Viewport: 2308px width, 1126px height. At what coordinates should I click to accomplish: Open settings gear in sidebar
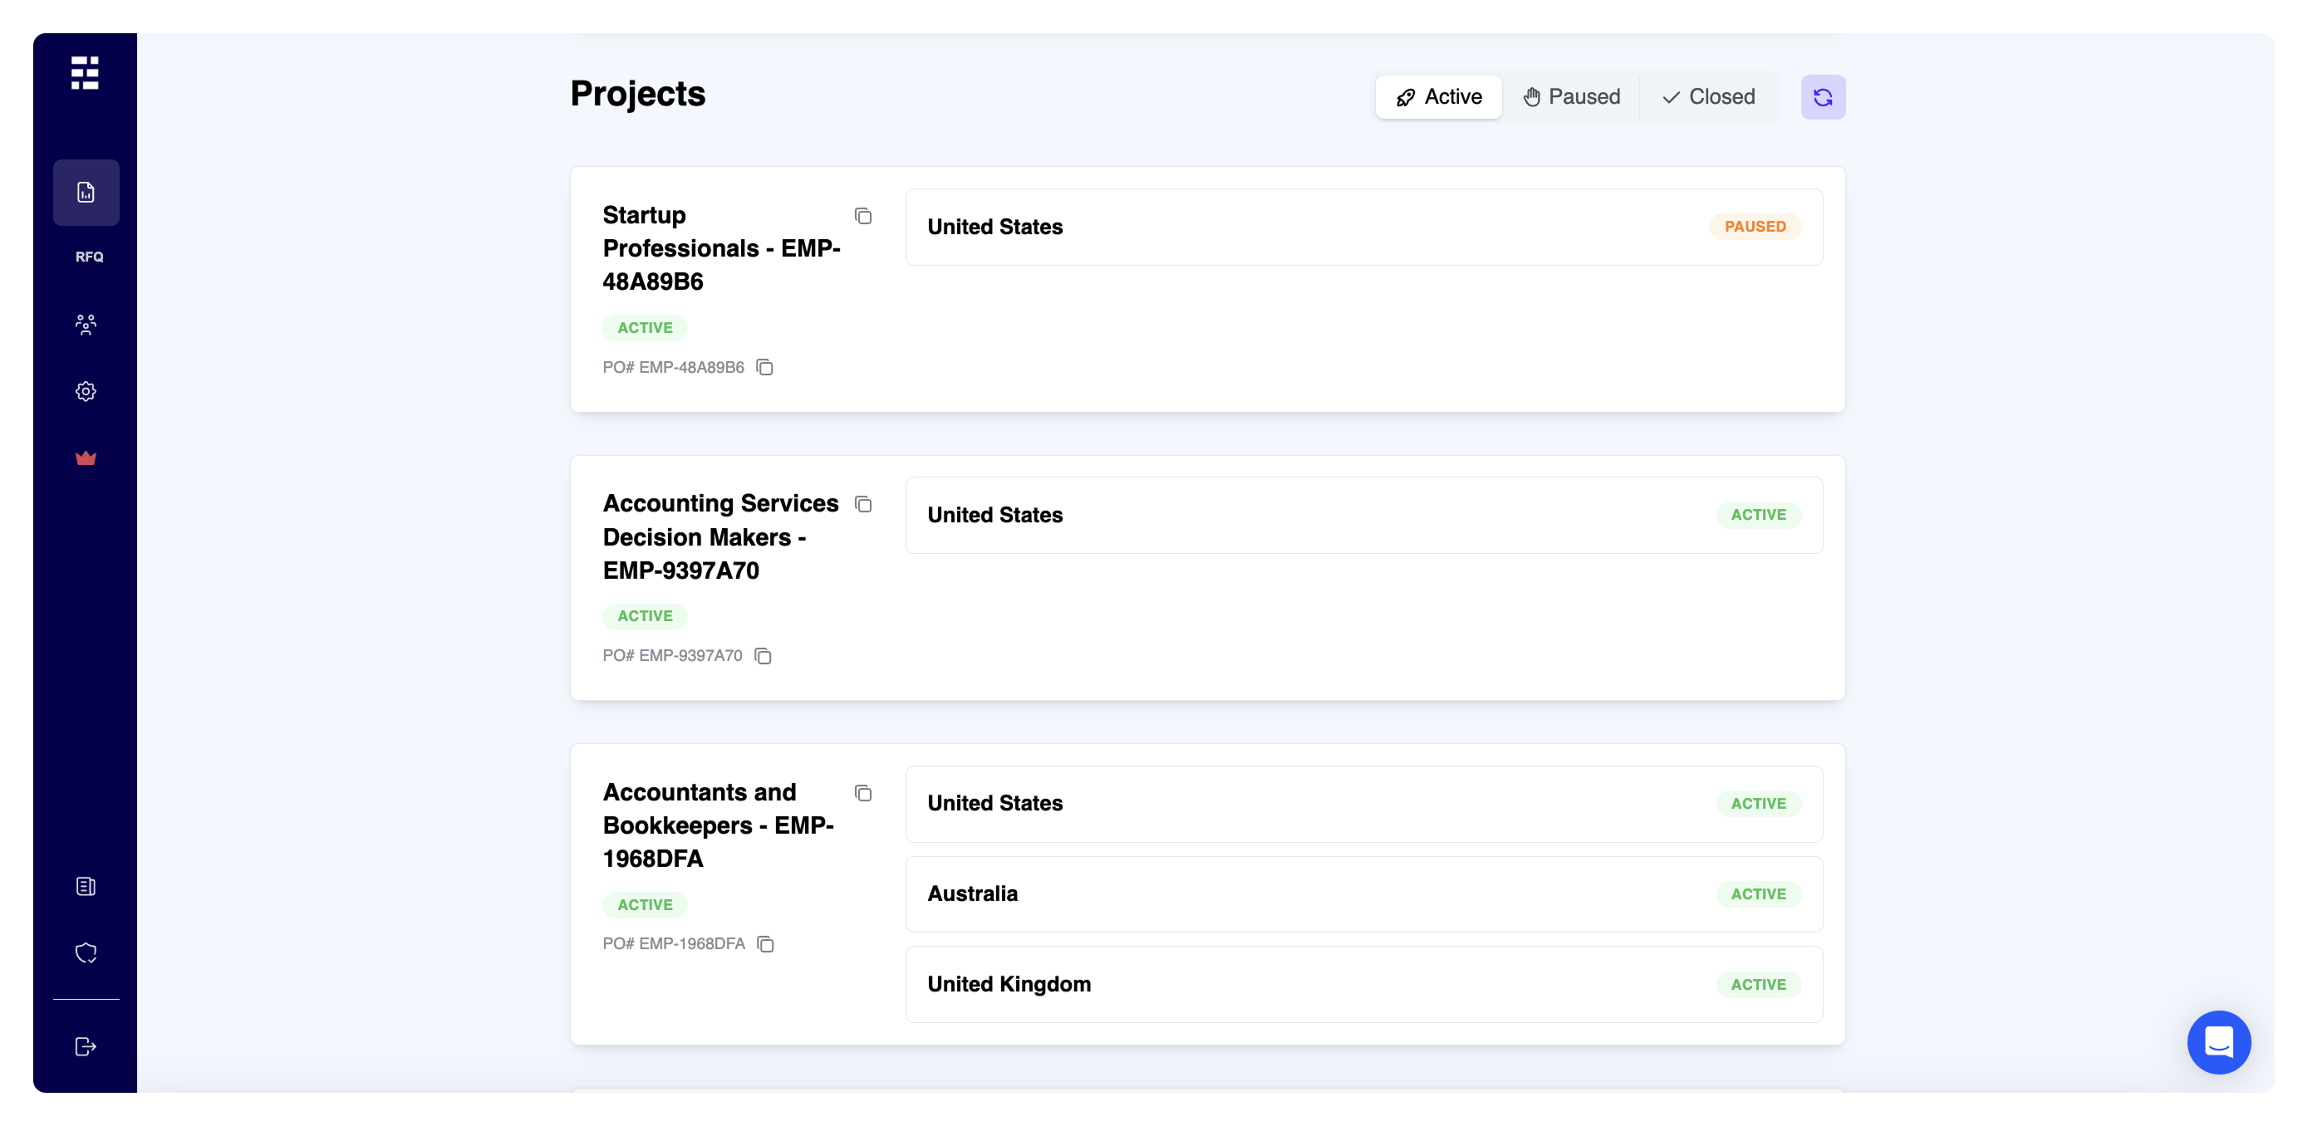86,391
